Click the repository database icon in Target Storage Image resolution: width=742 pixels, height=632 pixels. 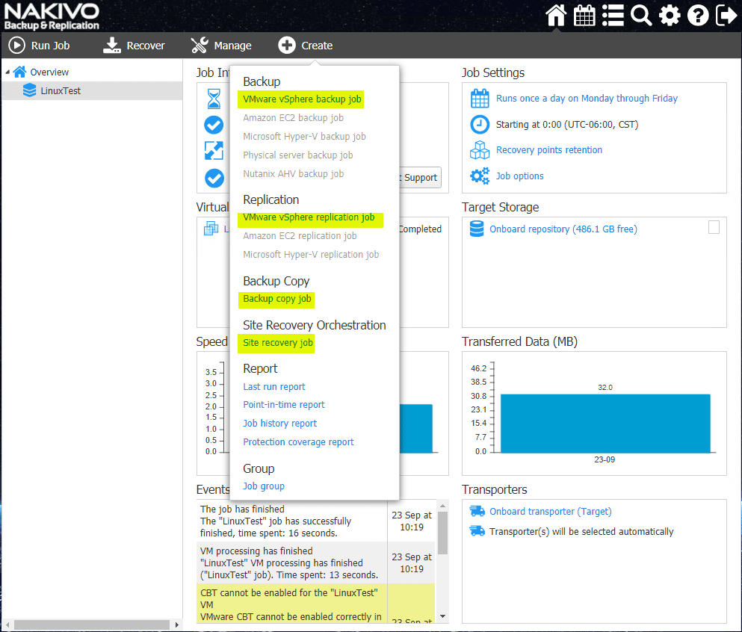(477, 229)
